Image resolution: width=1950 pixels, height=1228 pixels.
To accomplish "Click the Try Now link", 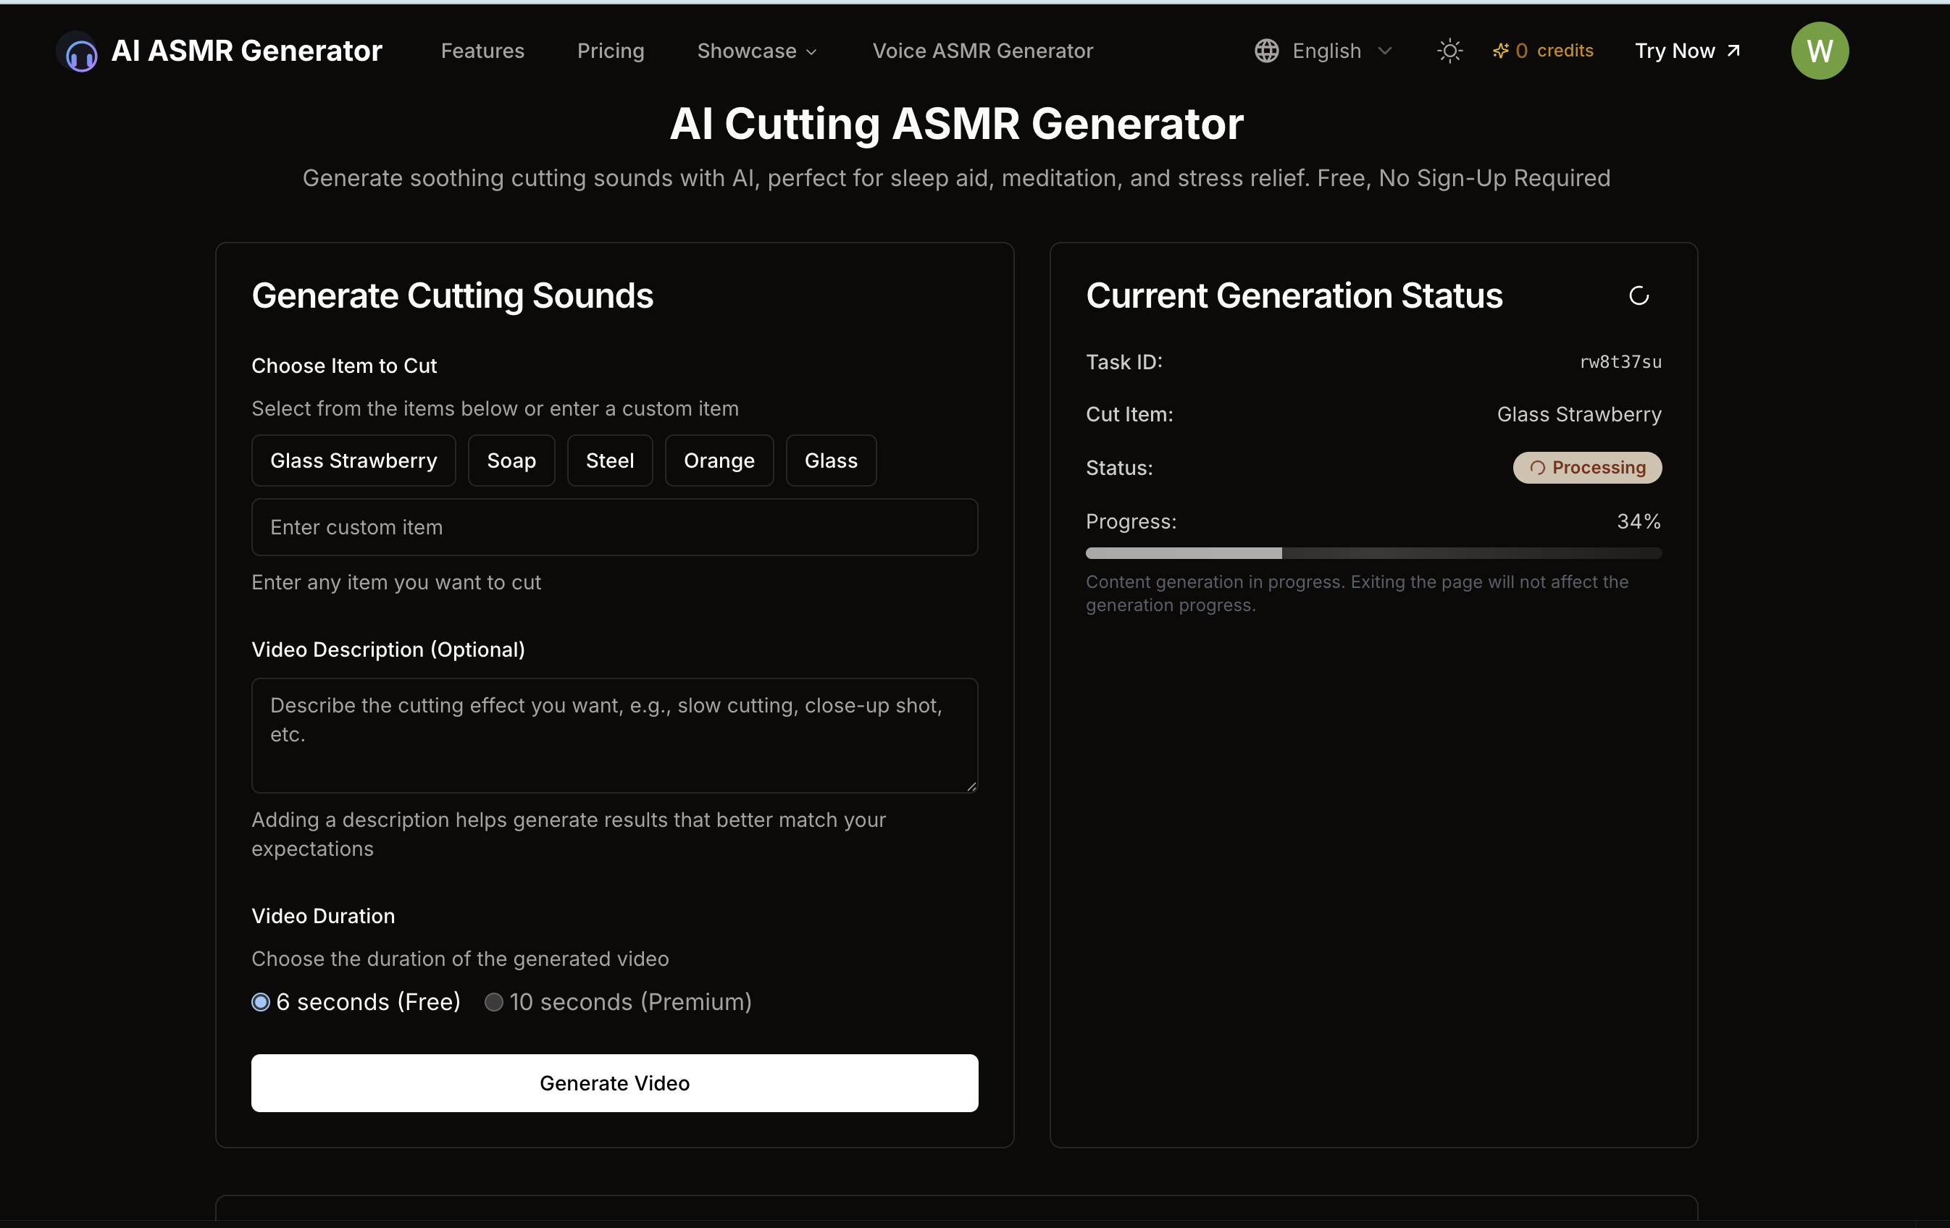I will [x=1688, y=51].
